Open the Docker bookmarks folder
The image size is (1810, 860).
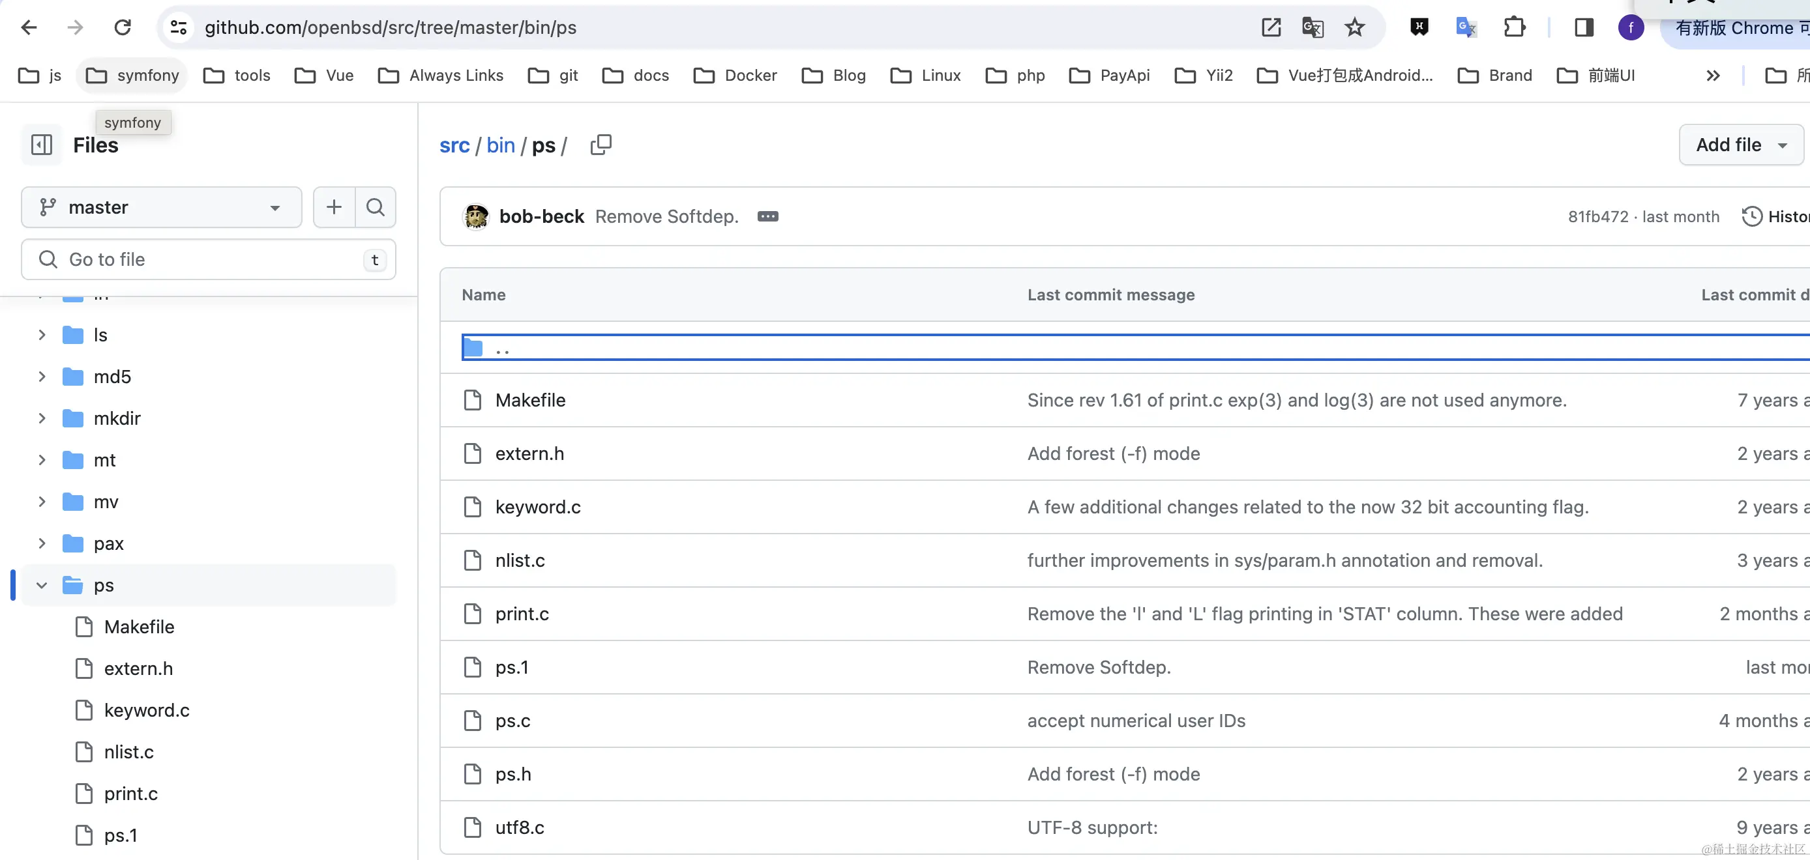pyautogui.click(x=735, y=75)
